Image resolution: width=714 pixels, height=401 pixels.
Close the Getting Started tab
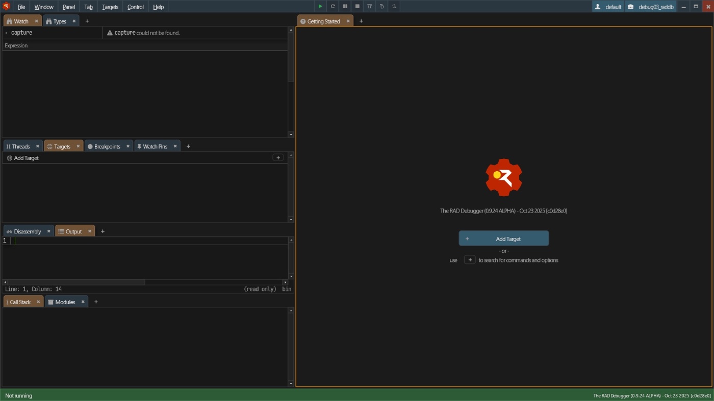tap(348, 21)
